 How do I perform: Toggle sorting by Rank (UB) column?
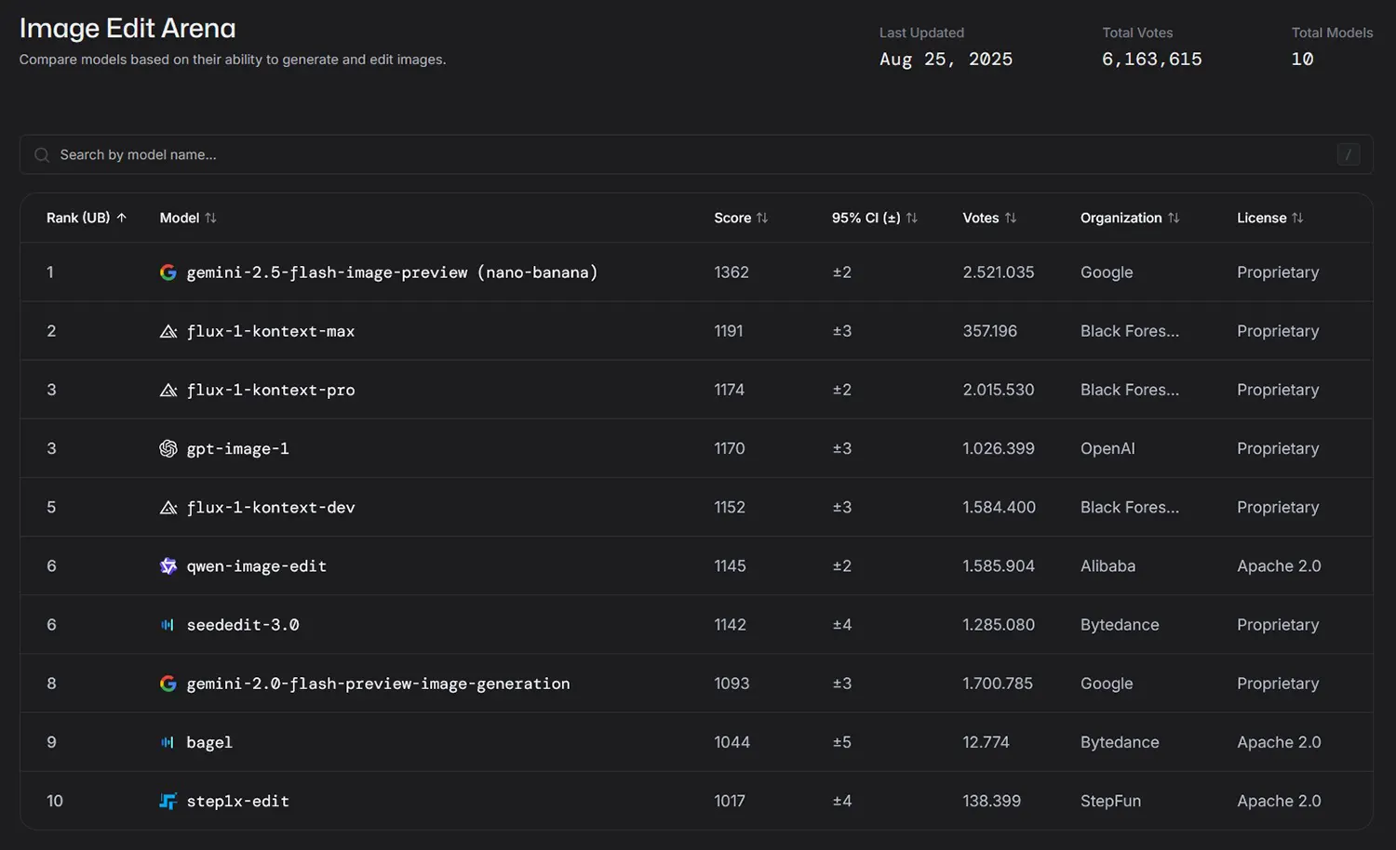[x=86, y=218]
